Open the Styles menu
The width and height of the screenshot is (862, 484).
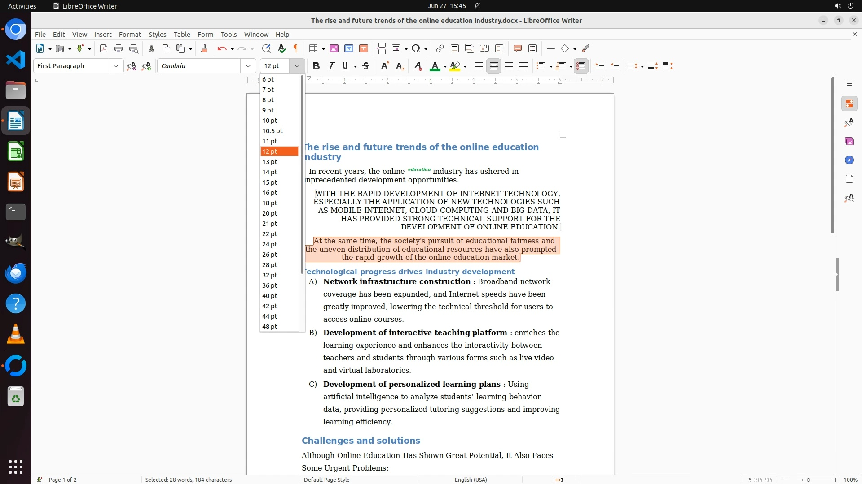click(x=157, y=34)
